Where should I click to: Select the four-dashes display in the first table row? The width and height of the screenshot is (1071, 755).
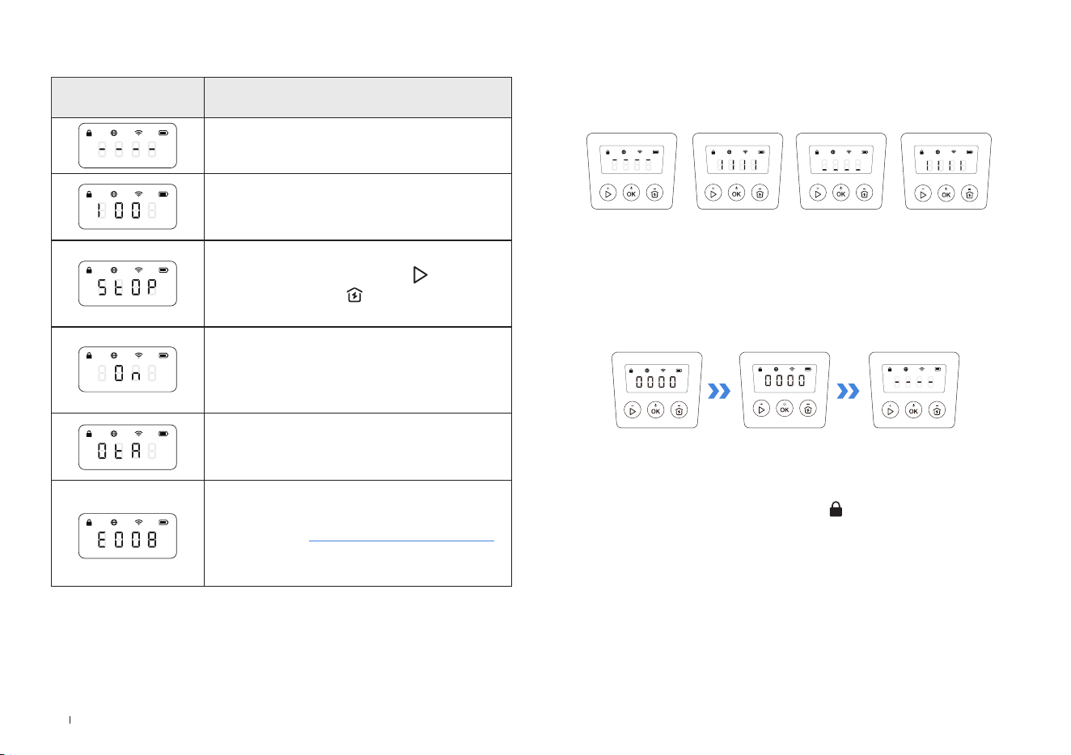[x=128, y=145]
